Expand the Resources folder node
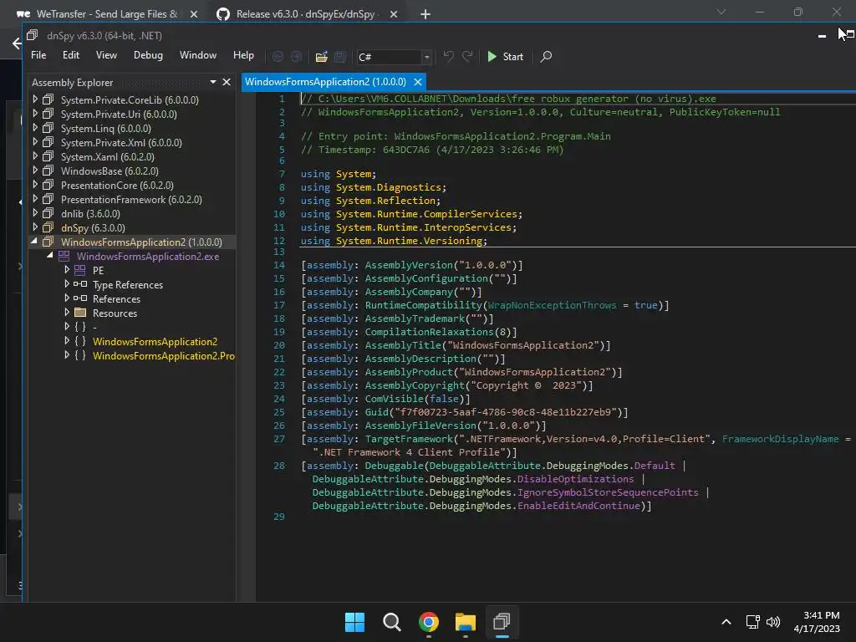The width and height of the screenshot is (856, 642). pos(67,313)
